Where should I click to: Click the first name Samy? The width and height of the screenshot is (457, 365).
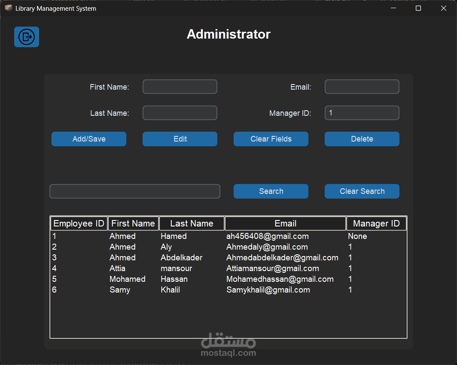point(120,290)
